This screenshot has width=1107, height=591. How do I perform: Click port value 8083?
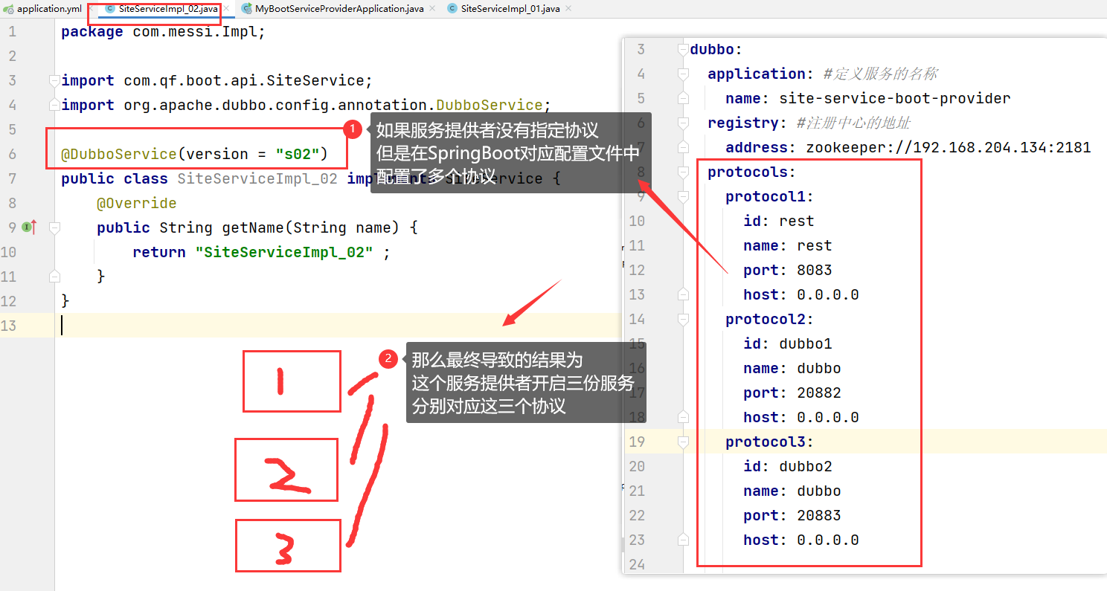(815, 270)
